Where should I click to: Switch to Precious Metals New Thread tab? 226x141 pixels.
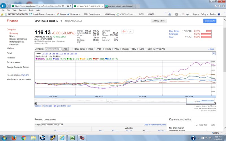pyautogui.click(x=120, y=6)
